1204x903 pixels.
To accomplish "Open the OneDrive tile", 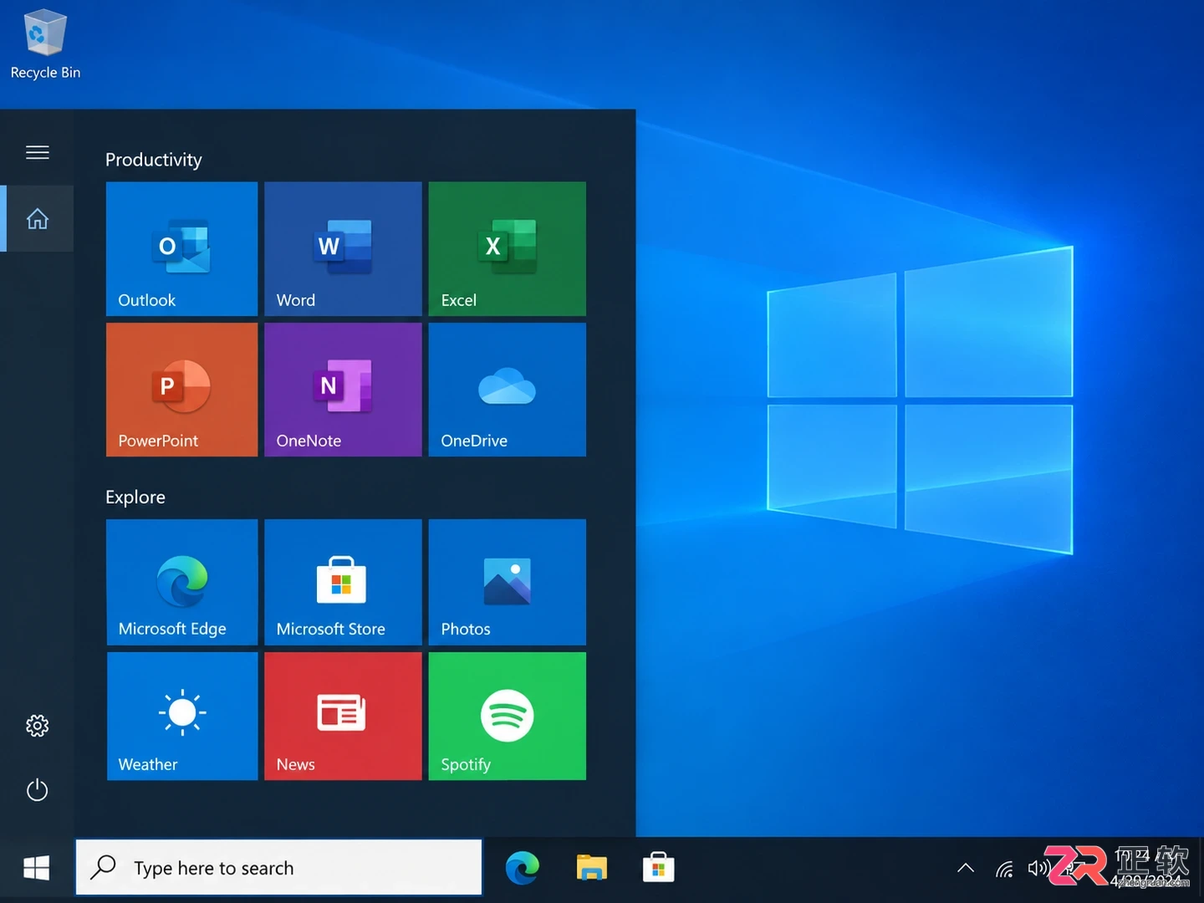I will (x=507, y=390).
